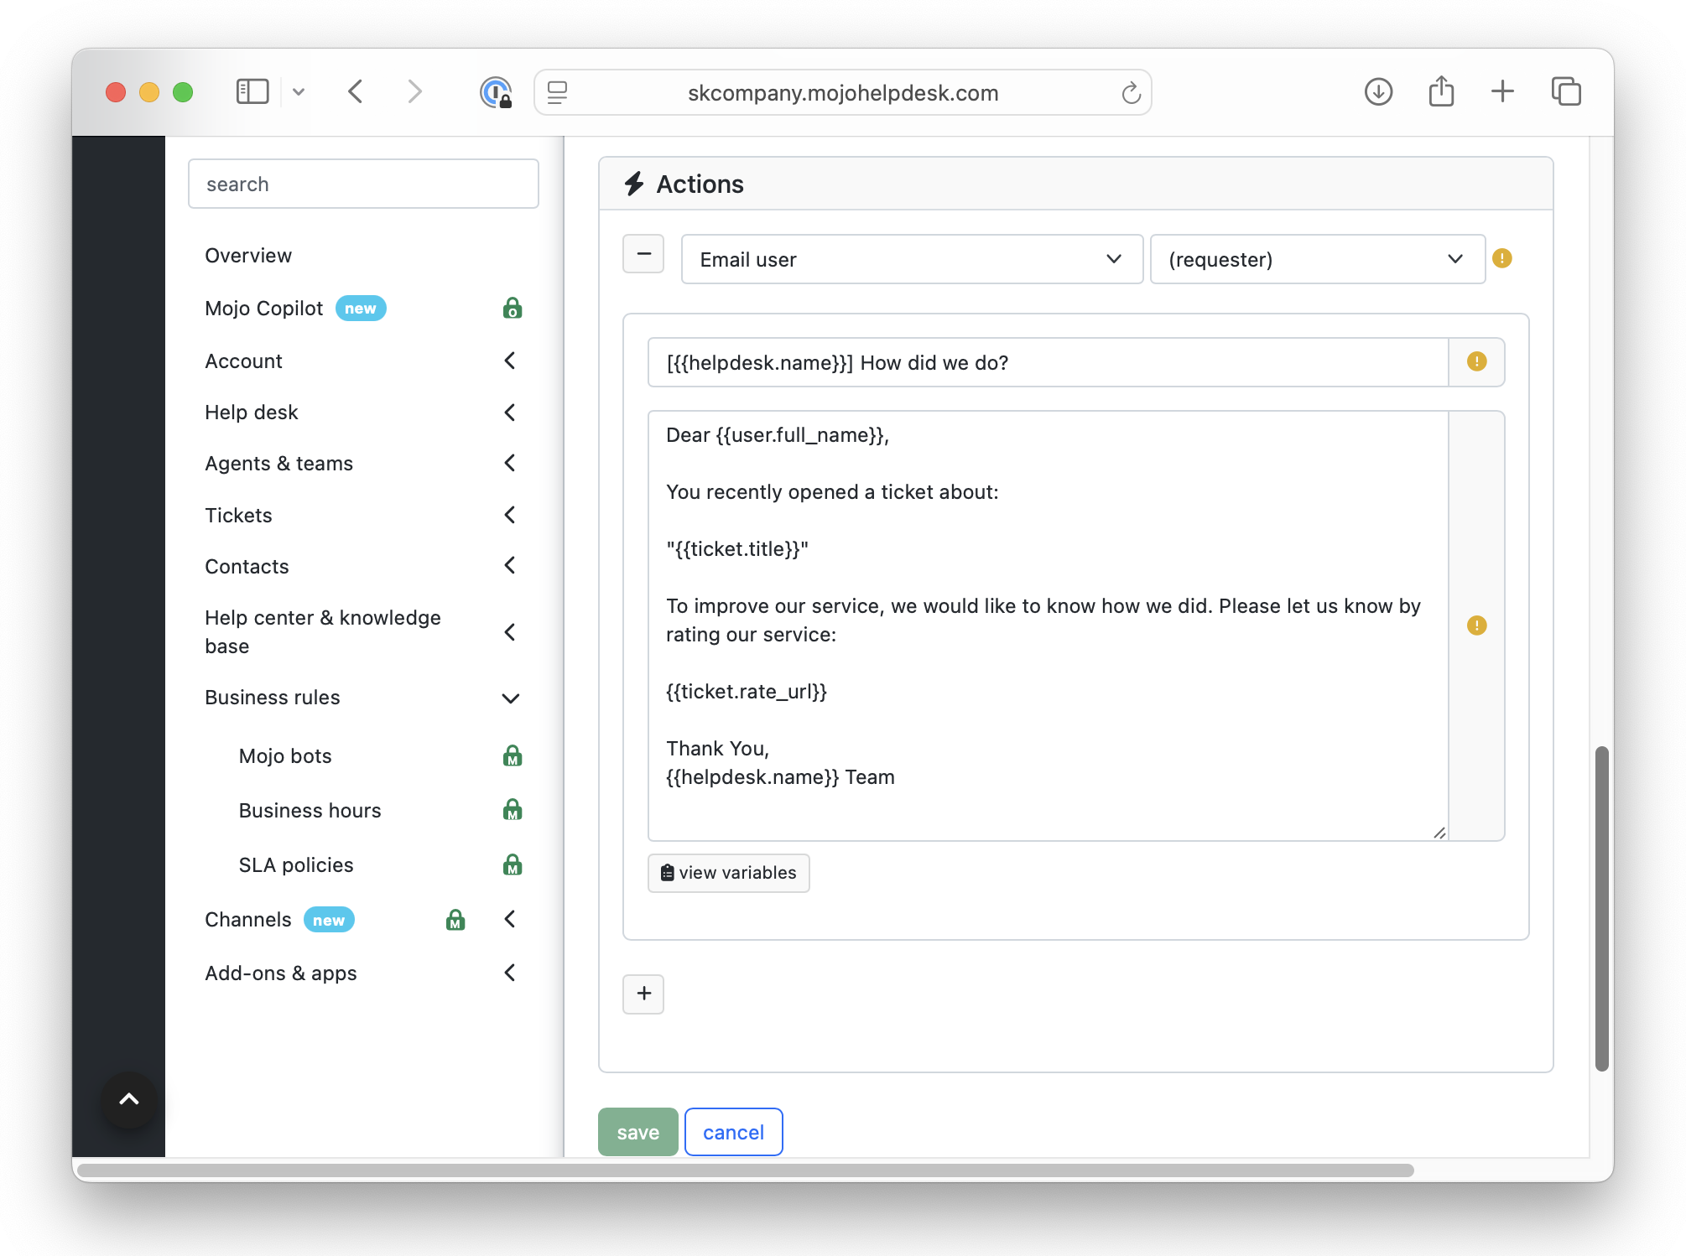
Task: Open the Email user action dropdown
Action: point(911,259)
